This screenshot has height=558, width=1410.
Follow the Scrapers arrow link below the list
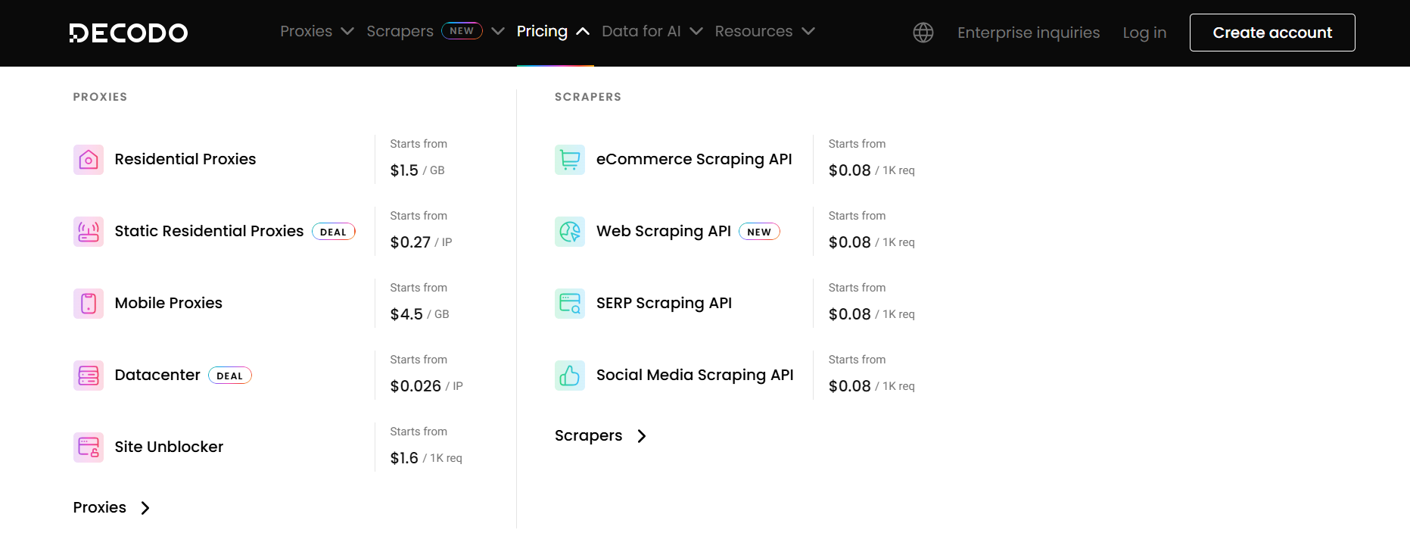600,436
